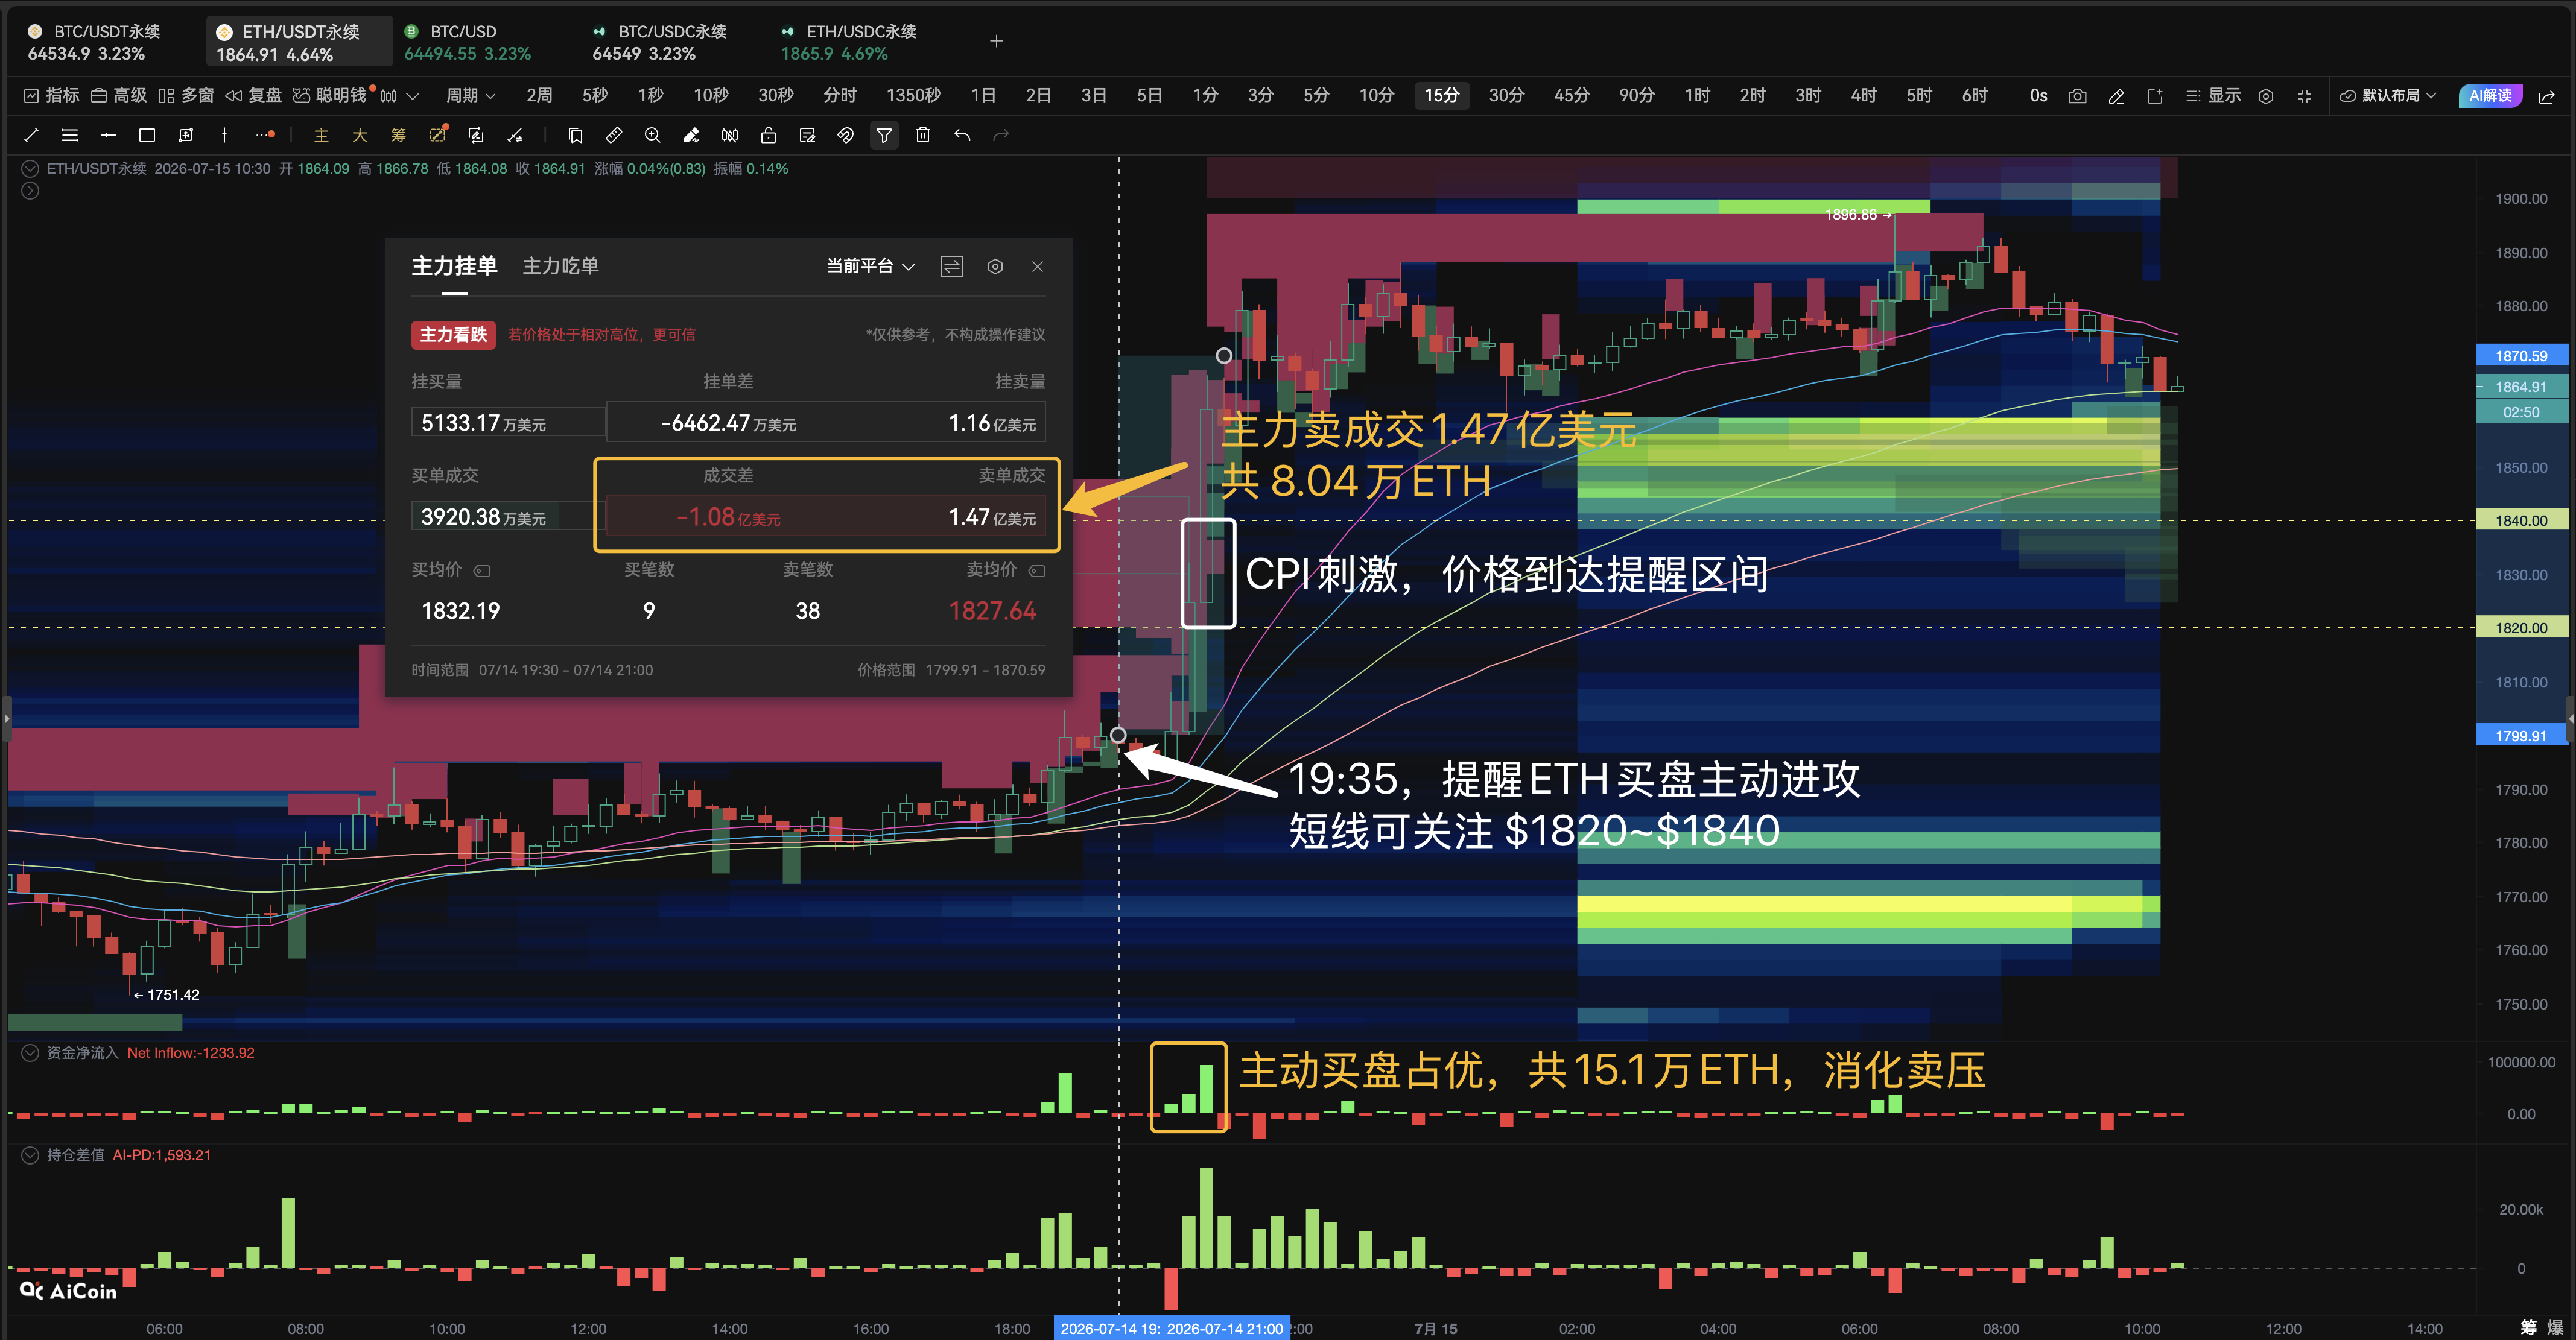
Task: Take a chart screenshot with camera icon
Action: click(2077, 96)
